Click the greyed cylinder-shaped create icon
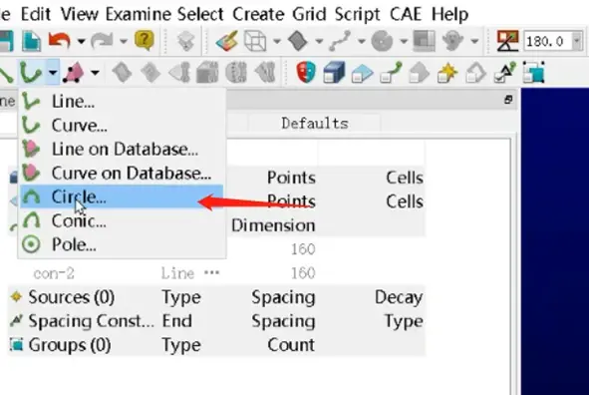This screenshot has height=395, width=589. (x=236, y=72)
